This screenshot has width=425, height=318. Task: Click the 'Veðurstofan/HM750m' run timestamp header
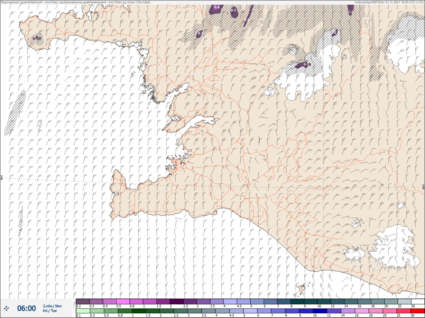click(389, 2)
